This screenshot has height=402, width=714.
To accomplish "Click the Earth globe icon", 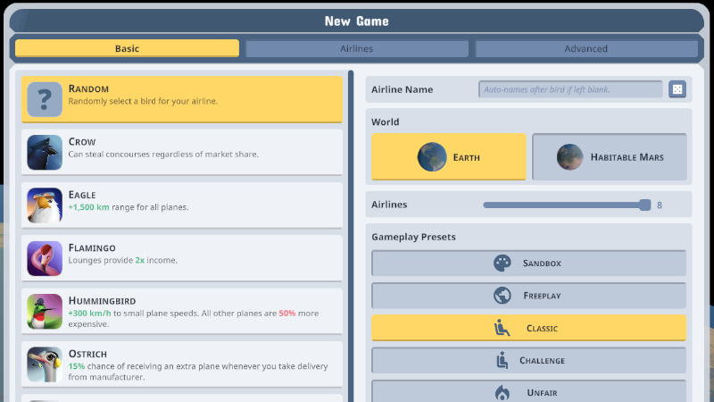I will (x=432, y=157).
